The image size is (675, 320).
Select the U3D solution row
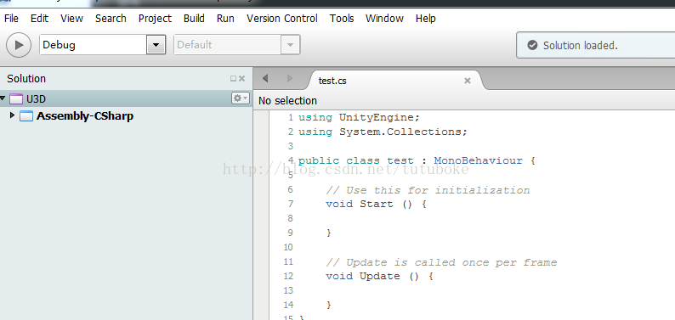pyautogui.click(x=126, y=98)
